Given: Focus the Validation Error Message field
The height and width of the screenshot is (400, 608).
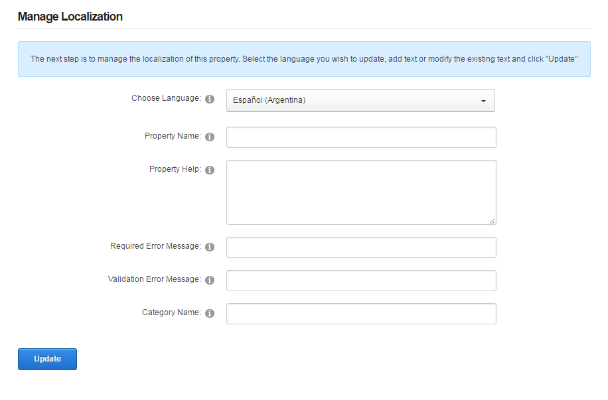Looking at the screenshot, I should pyautogui.click(x=361, y=281).
